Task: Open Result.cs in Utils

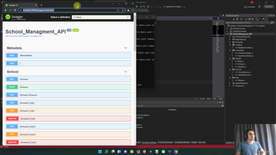Action: click(x=241, y=81)
